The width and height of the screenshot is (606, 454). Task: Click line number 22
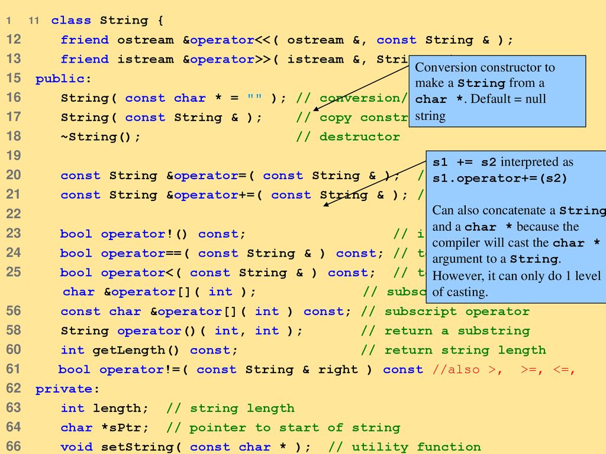(14, 213)
